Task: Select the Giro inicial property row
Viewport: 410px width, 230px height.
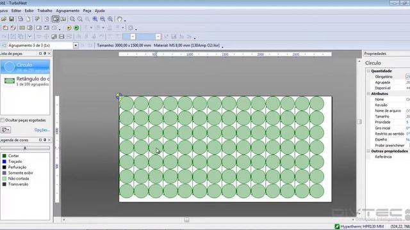Action: coord(388,128)
